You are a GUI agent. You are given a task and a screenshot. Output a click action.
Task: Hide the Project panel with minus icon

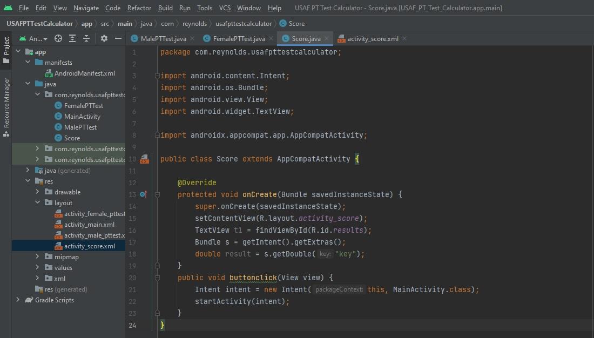click(117, 39)
